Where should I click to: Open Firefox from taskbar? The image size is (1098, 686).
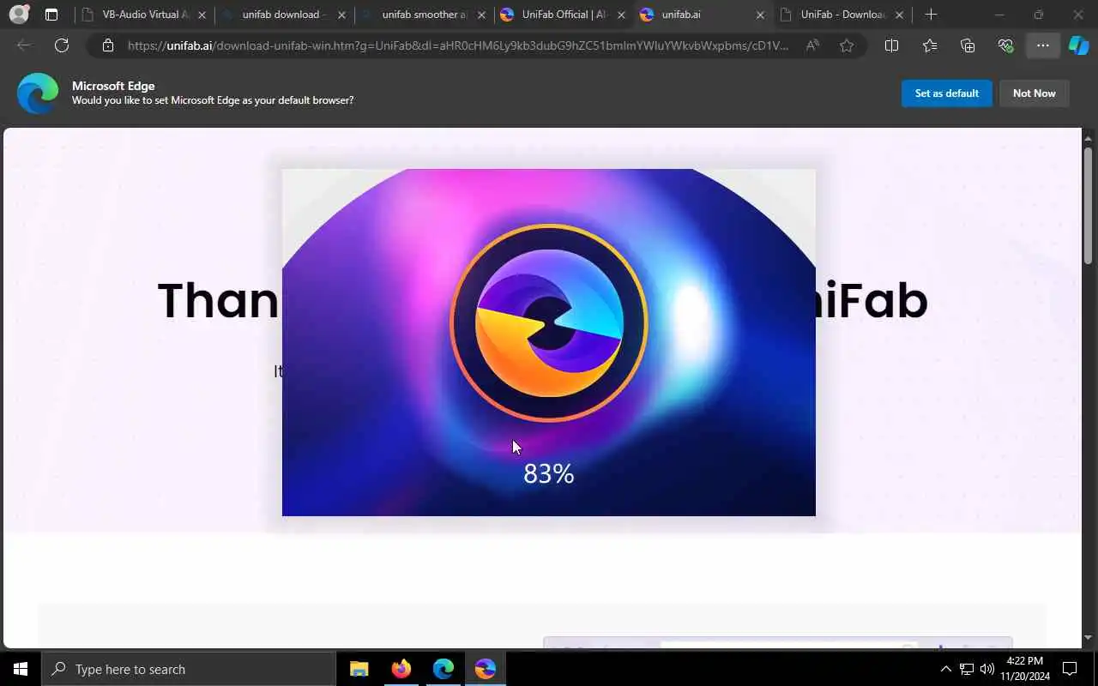click(x=401, y=669)
